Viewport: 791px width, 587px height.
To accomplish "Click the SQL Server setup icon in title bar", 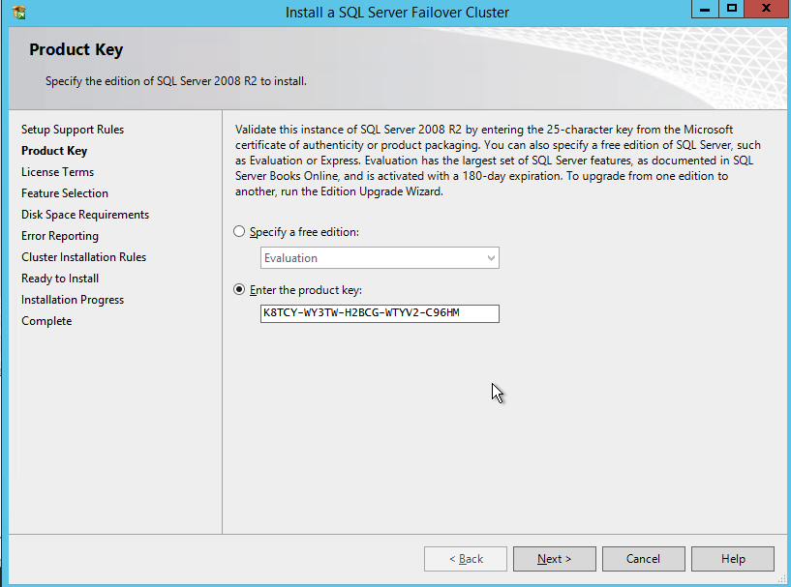I will click(x=18, y=13).
